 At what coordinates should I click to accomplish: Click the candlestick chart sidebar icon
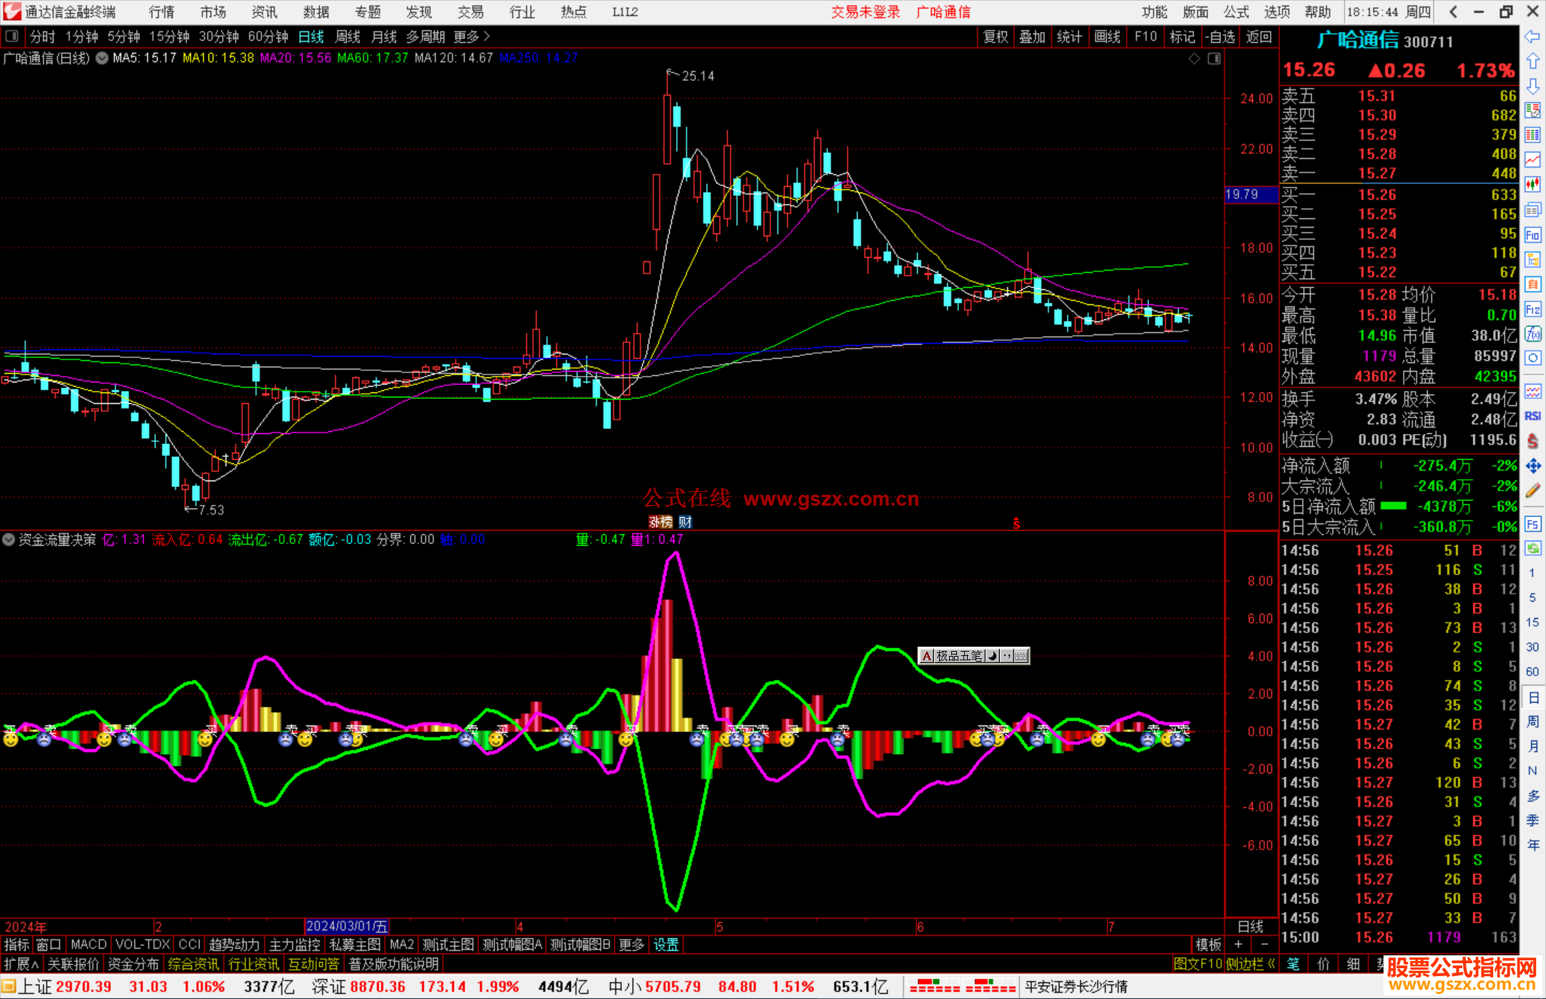click(x=1532, y=185)
